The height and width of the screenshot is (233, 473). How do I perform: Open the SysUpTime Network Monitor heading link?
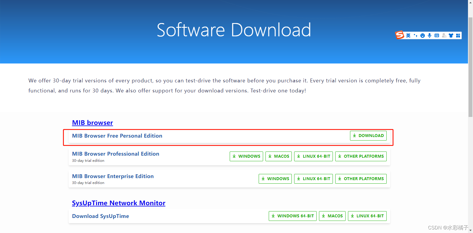[119, 203]
